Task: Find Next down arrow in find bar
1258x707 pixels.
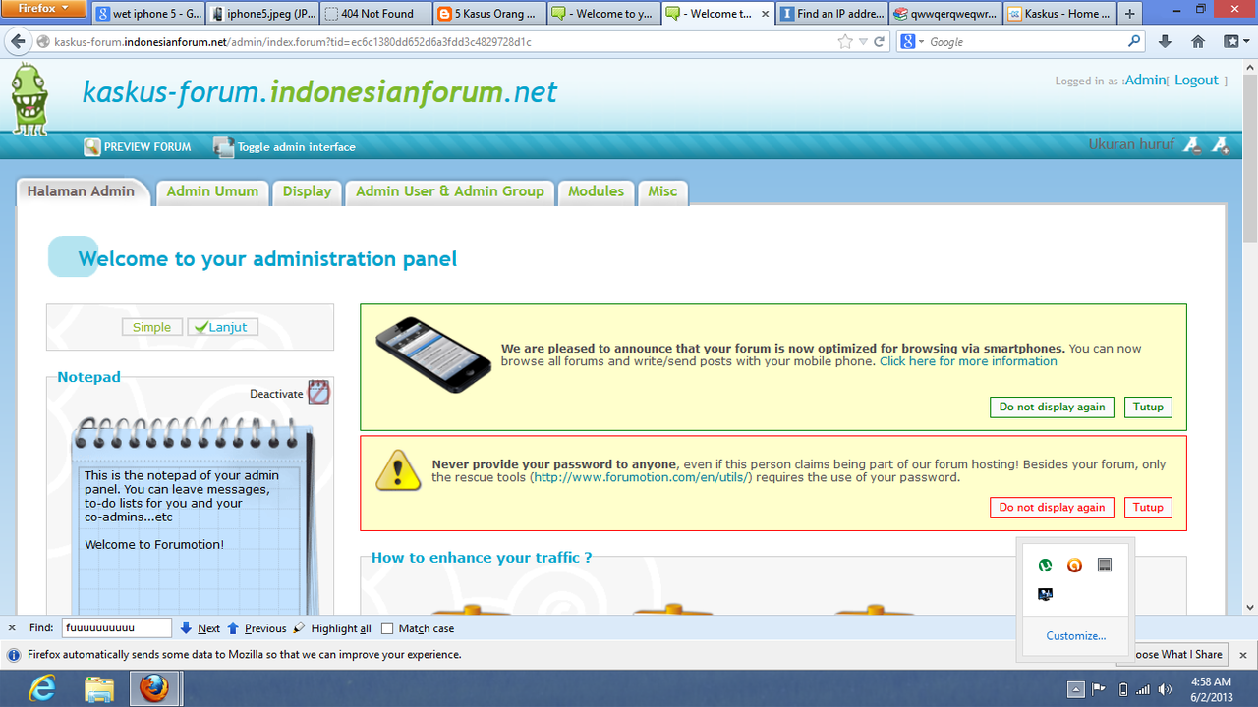Action: [186, 628]
